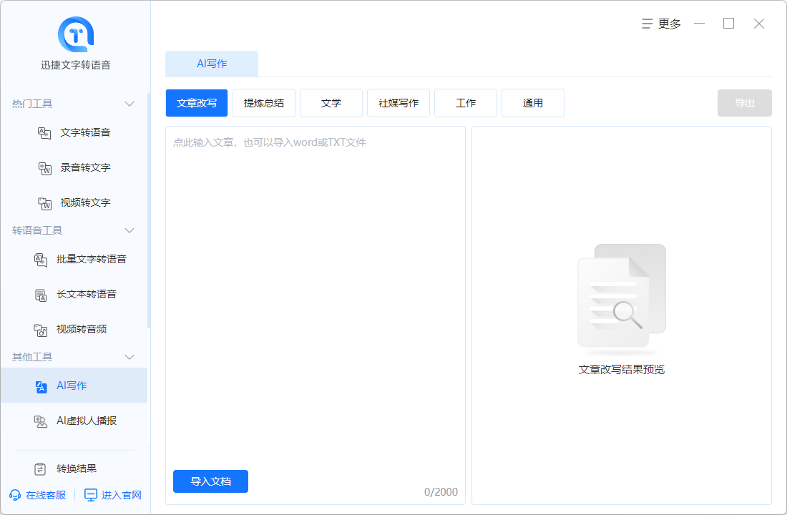Click the 0/2000 character counter
Image resolution: width=787 pixels, height=515 pixels.
tap(441, 492)
